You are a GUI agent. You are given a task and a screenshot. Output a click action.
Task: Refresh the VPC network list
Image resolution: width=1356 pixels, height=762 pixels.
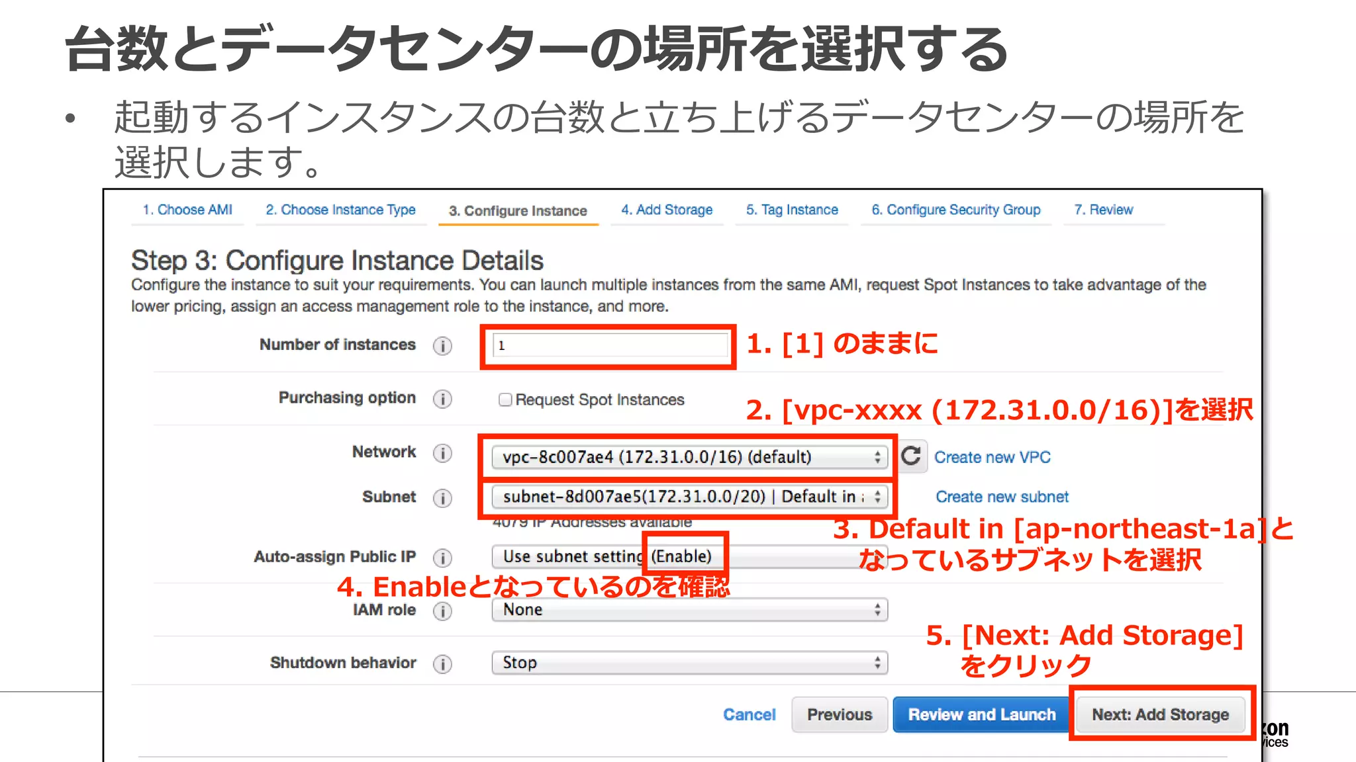coord(912,456)
